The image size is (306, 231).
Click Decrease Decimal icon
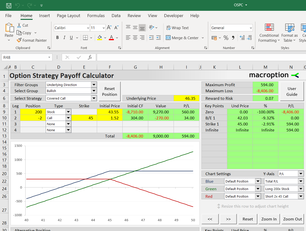pyautogui.click(x=249, y=38)
